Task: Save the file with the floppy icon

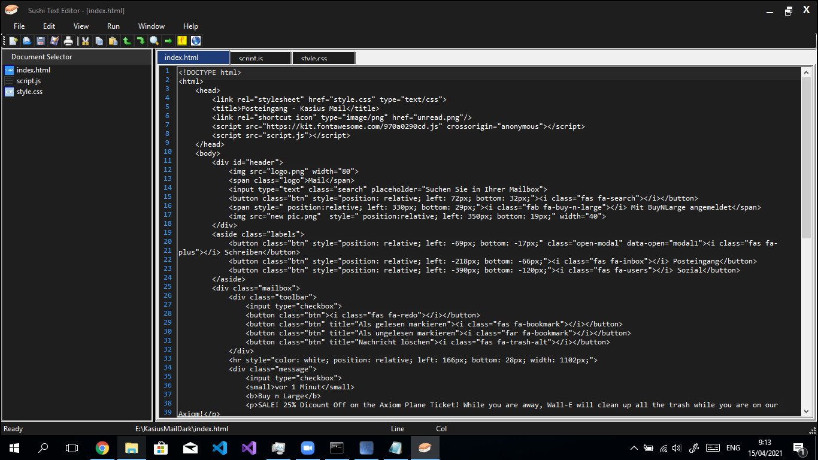Action: click(41, 41)
